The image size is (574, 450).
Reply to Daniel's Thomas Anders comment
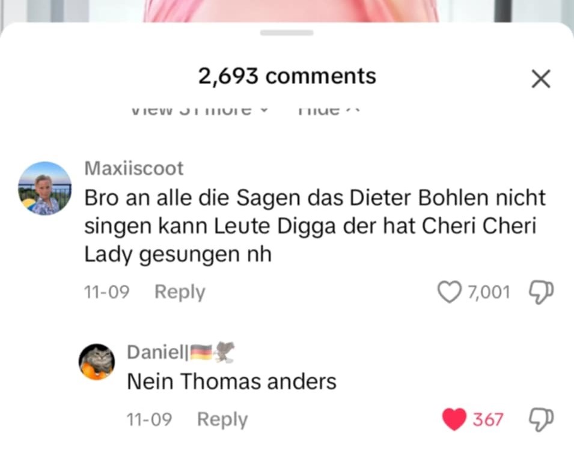[x=222, y=419]
